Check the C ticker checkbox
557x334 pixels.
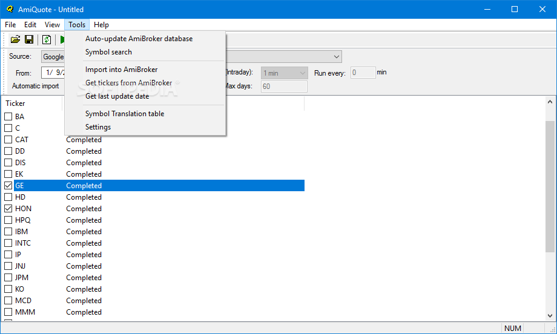8,128
